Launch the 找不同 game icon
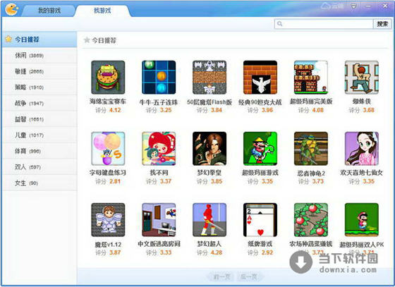Screen dimensions: 395x287 point(159,149)
